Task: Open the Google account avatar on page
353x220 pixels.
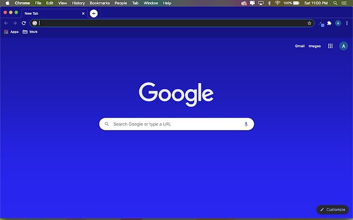Action: pyautogui.click(x=344, y=46)
